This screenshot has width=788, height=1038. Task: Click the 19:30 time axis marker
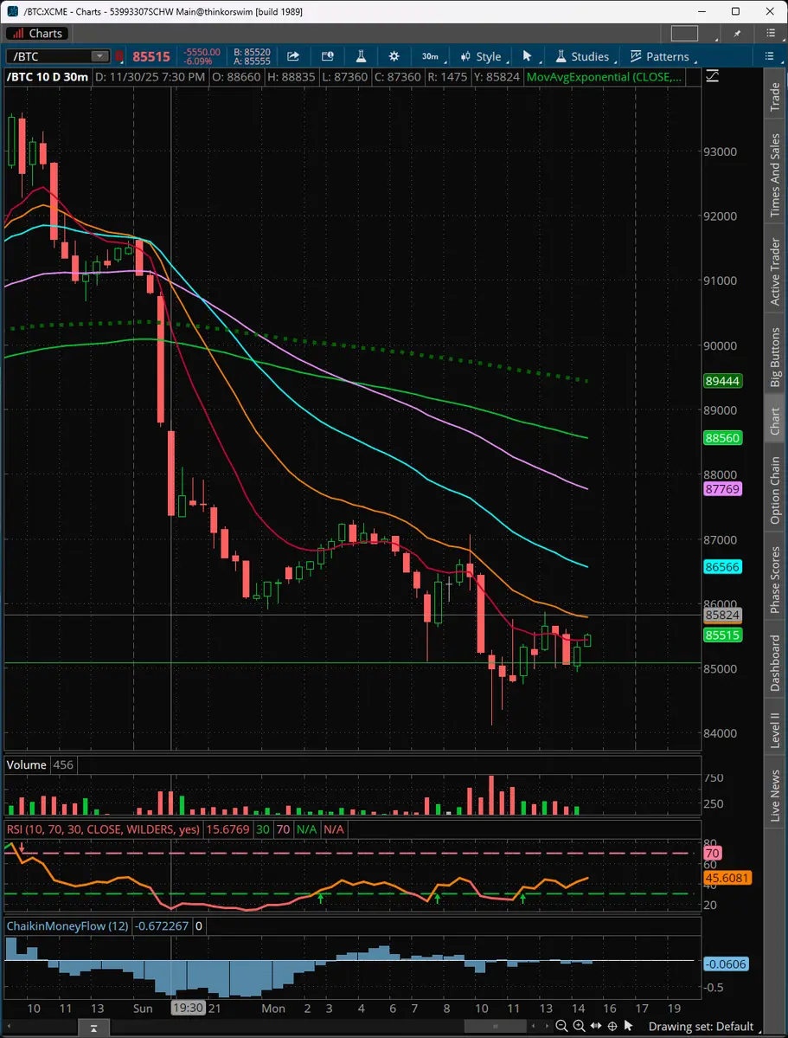(x=187, y=1009)
